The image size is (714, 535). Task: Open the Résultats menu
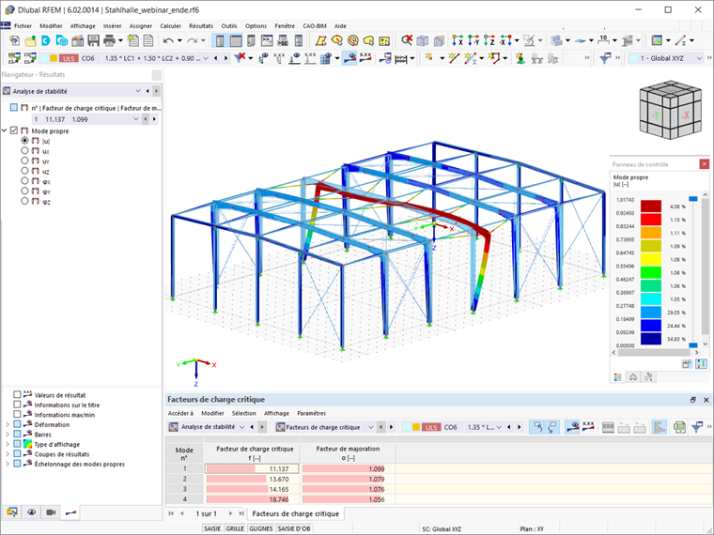pos(201,26)
